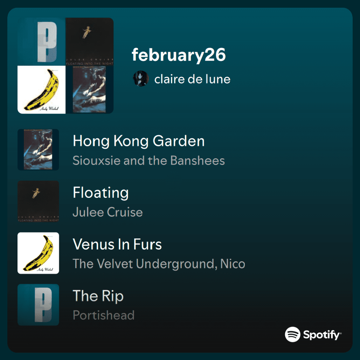Play The Rip song title
360x360 pixels.
[x=98, y=296]
